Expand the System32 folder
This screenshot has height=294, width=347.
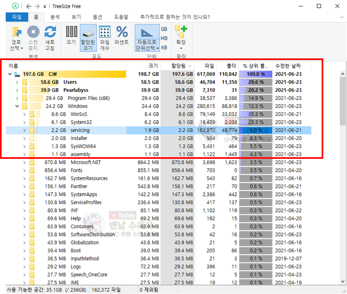[x=25, y=122]
